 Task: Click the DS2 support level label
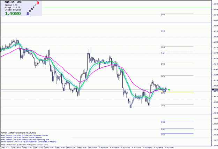click(x=163, y=122)
